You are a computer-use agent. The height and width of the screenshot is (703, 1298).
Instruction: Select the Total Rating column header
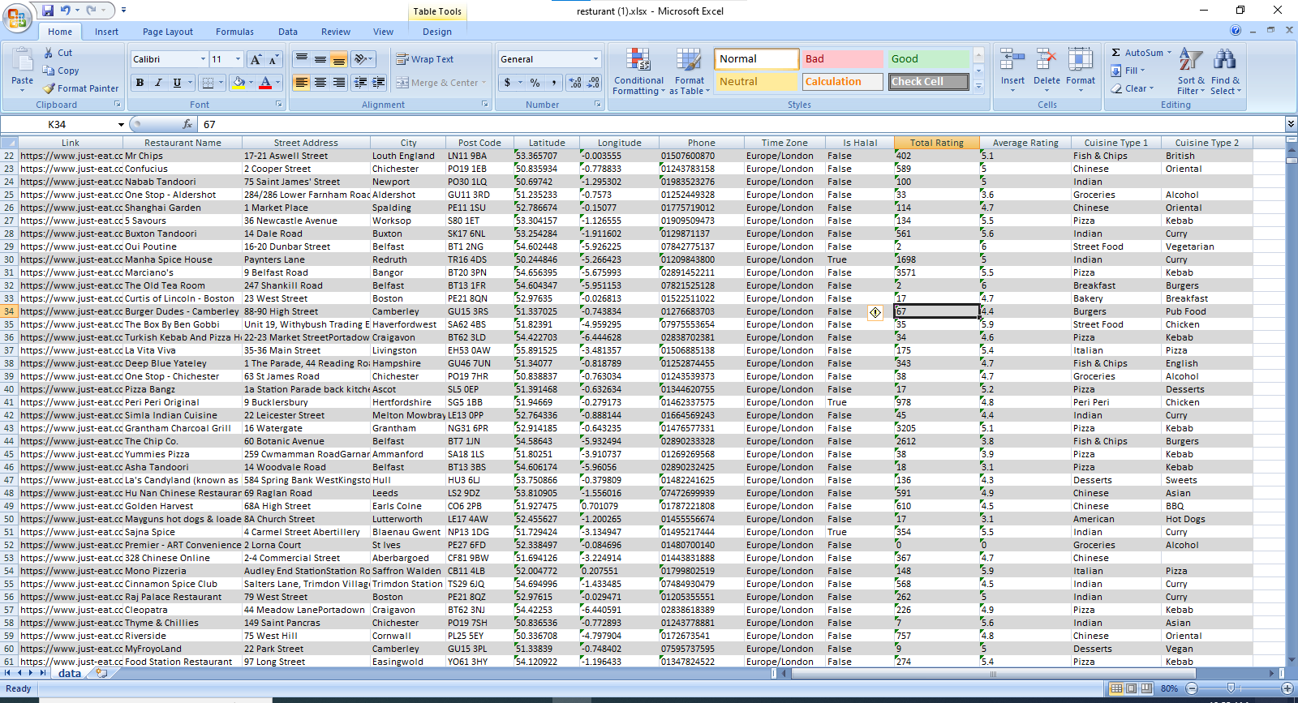936,143
